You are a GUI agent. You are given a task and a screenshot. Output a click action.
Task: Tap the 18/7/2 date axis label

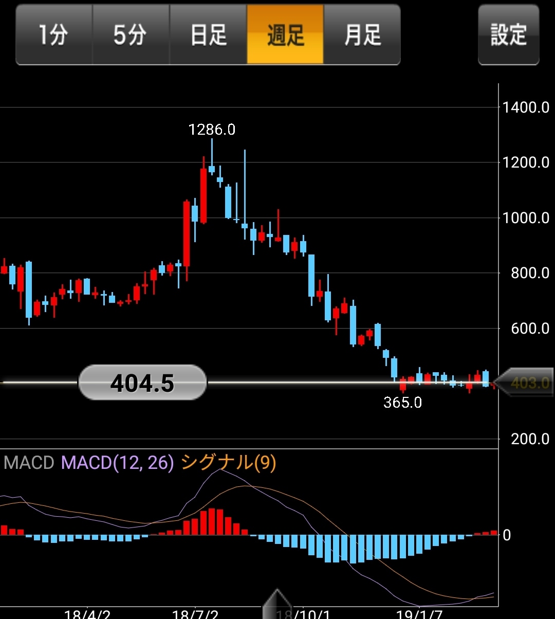pyautogui.click(x=195, y=614)
